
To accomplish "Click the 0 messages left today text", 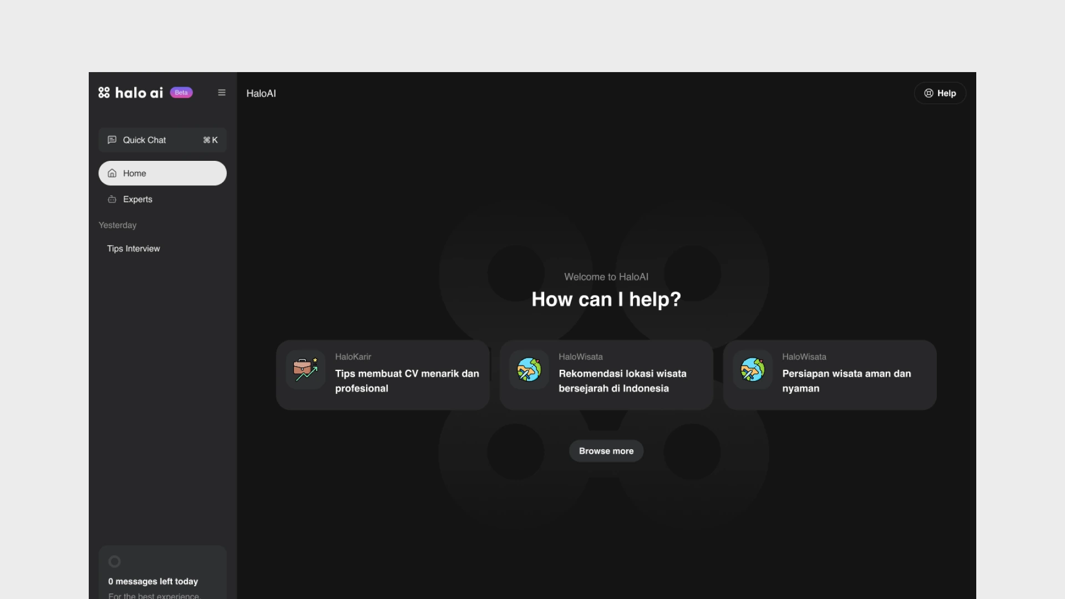I will click(x=153, y=581).
